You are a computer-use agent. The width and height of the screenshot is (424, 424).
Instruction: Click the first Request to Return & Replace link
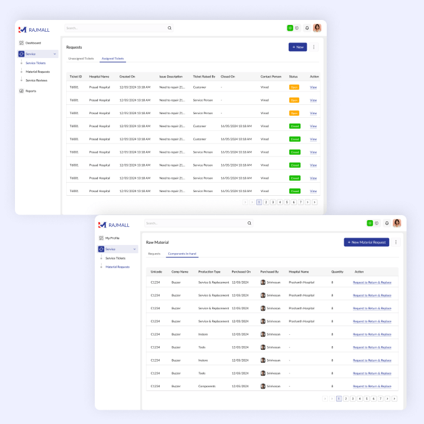pyautogui.click(x=372, y=282)
